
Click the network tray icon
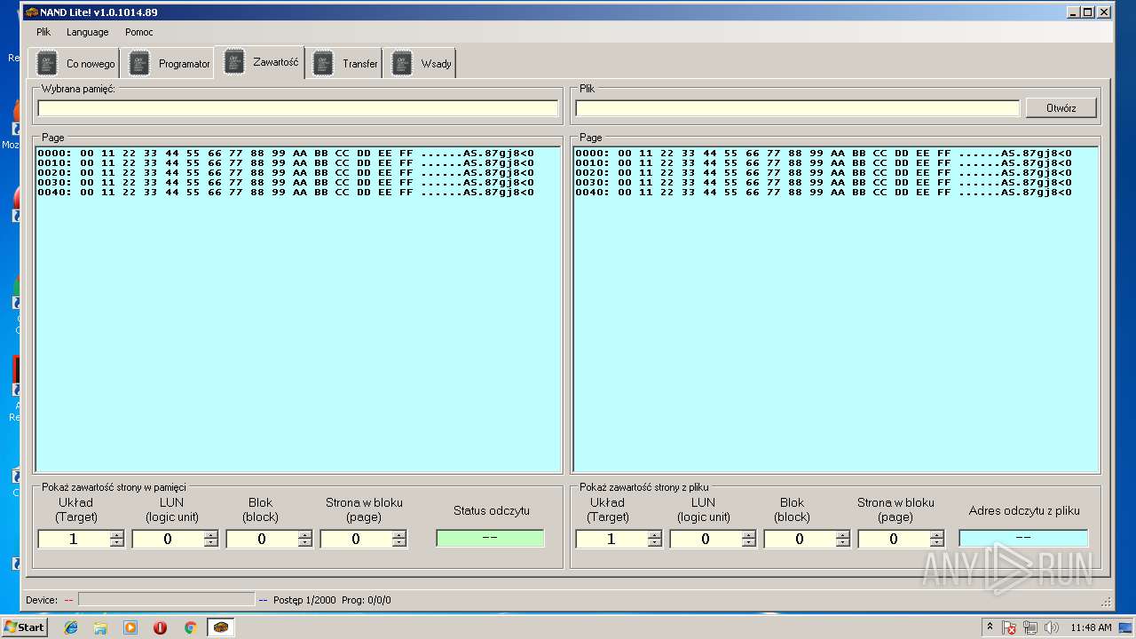tap(1030, 627)
